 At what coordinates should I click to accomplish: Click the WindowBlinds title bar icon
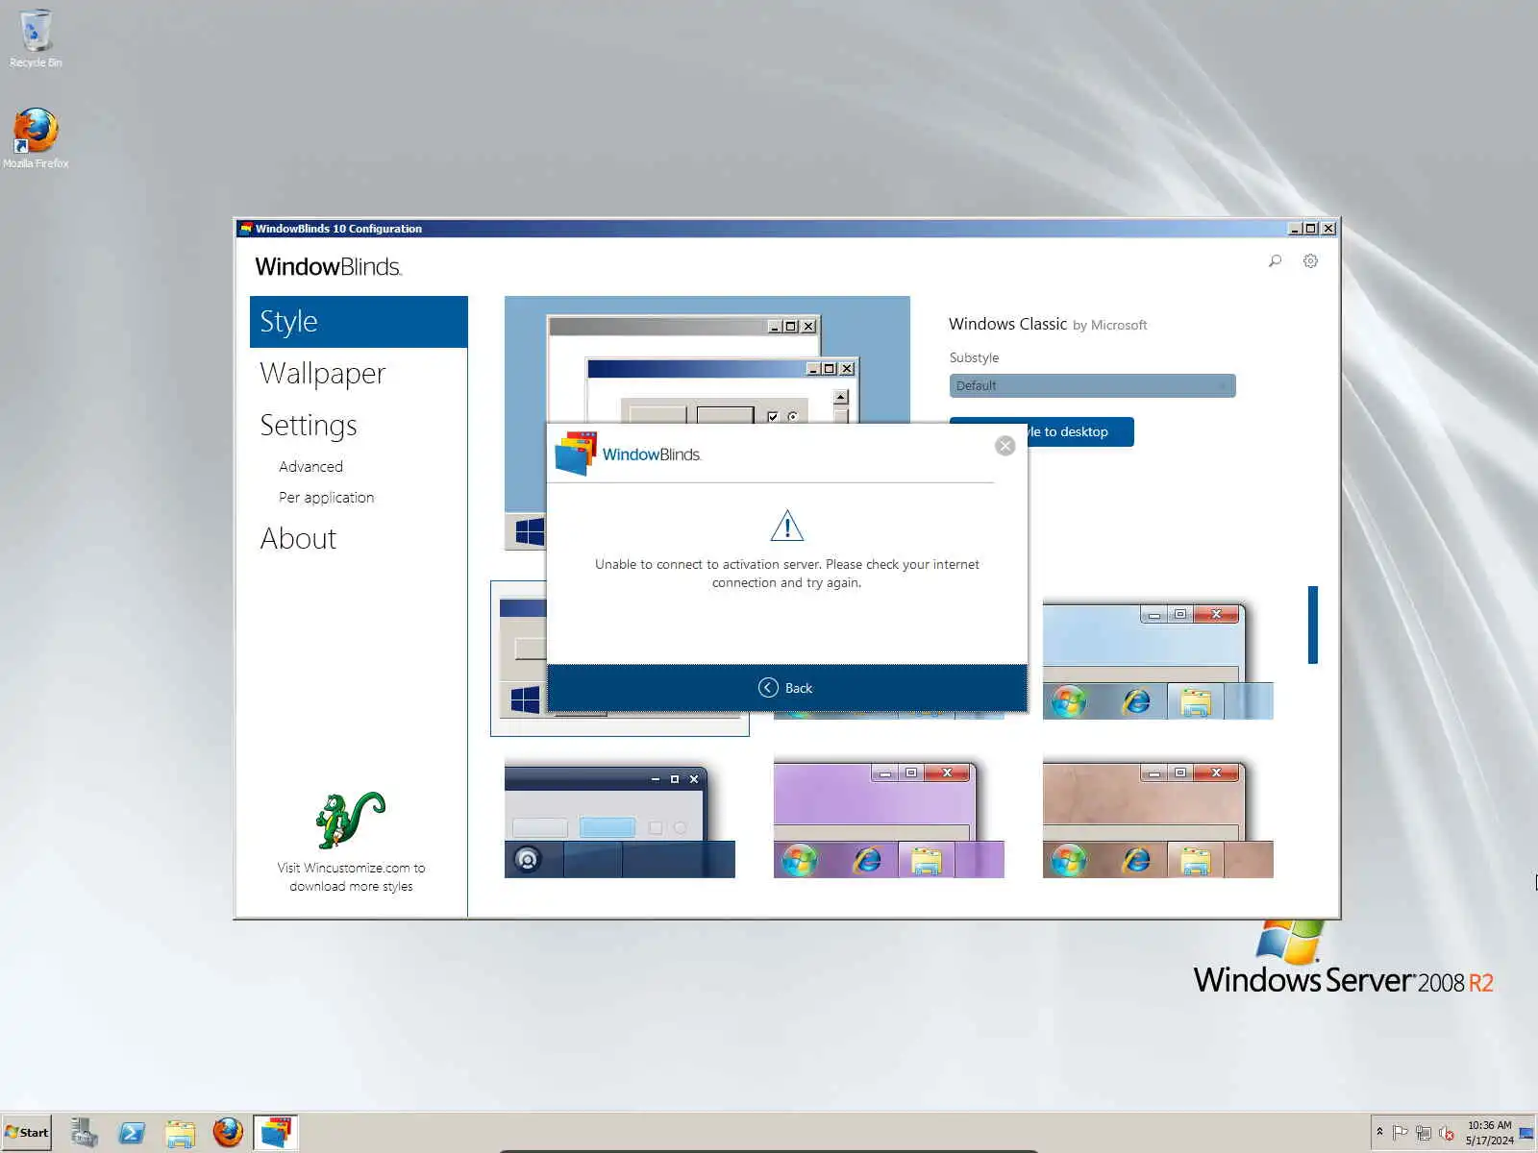tap(246, 229)
